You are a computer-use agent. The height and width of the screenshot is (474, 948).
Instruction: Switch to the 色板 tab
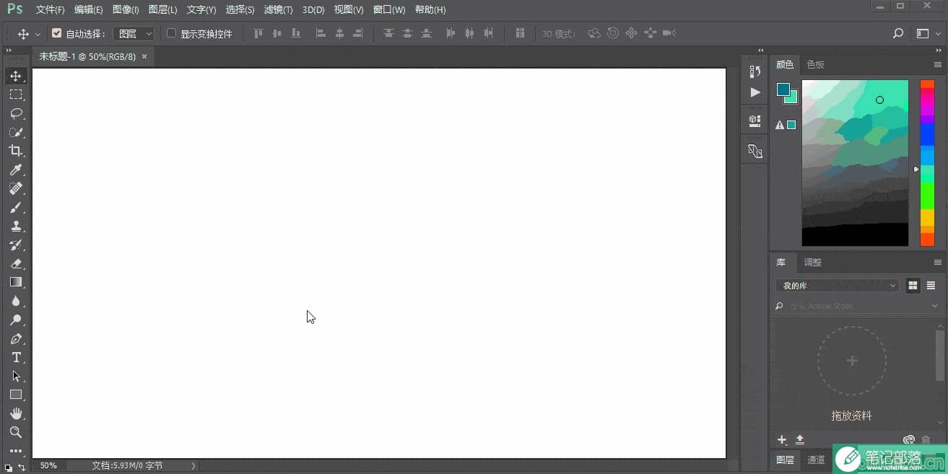815,64
